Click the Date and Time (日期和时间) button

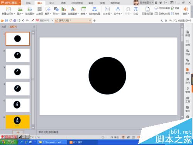point(162,14)
